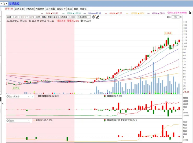Viewport: 193px width, 143px height.
Task: Toggle the 紅綠燈 overlay button
Action: pos(64,17)
